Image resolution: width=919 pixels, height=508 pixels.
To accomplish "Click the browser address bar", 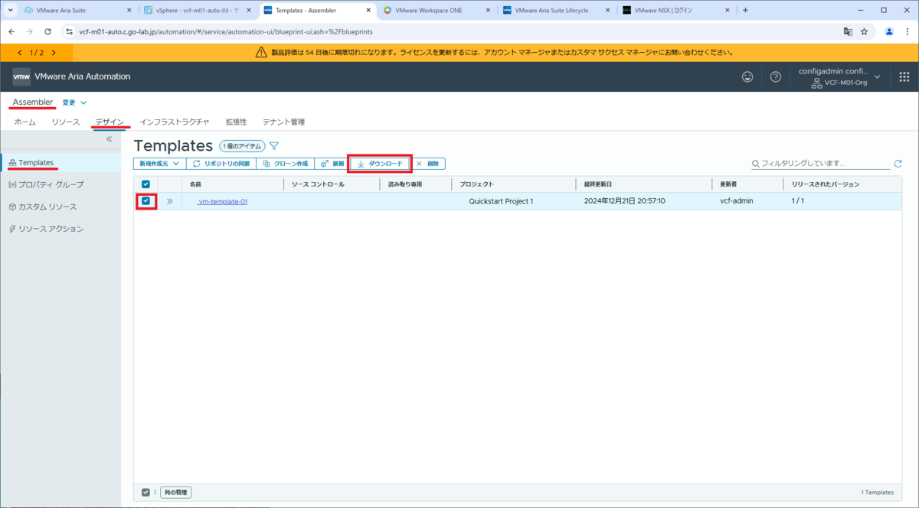I will pyautogui.click(x=452, y=31).
